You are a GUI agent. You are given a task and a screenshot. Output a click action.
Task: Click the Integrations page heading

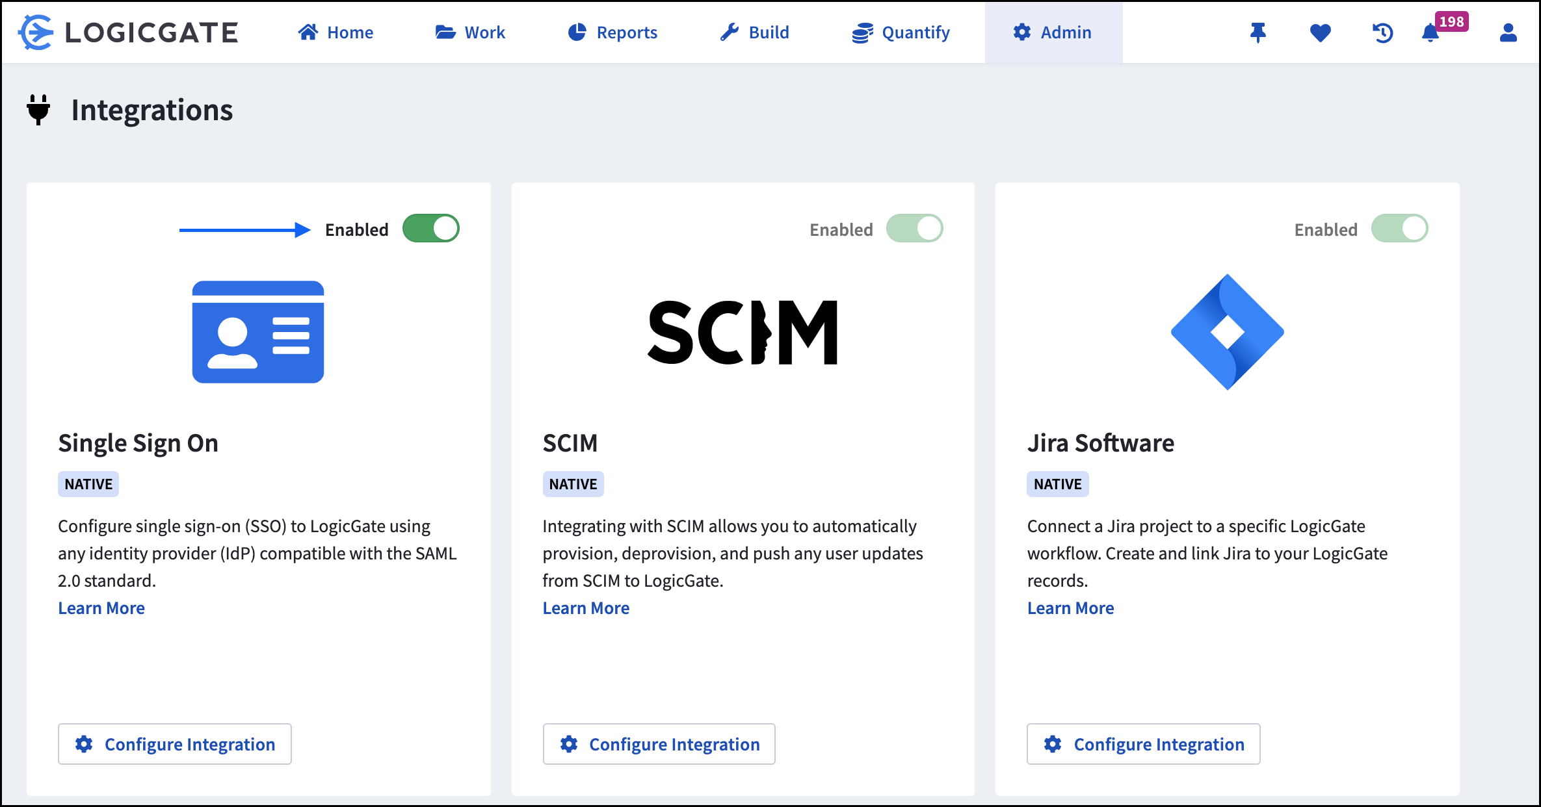click(x=152, y=110)
